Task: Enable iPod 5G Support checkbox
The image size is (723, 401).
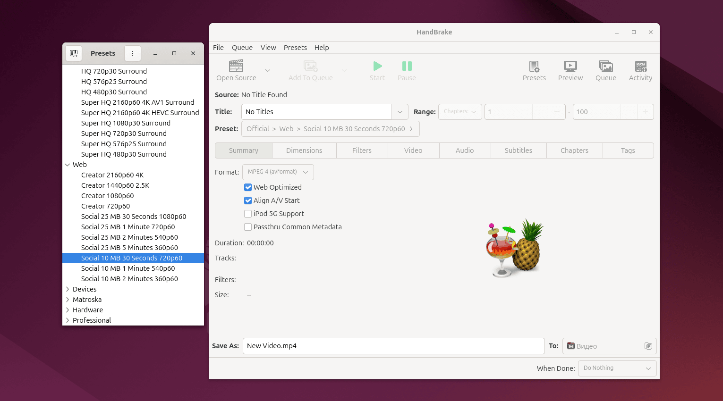Action: tap(248, 214)
